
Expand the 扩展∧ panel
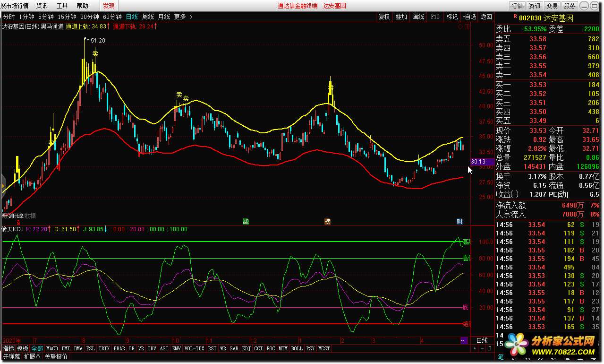(x=32, y=356)
